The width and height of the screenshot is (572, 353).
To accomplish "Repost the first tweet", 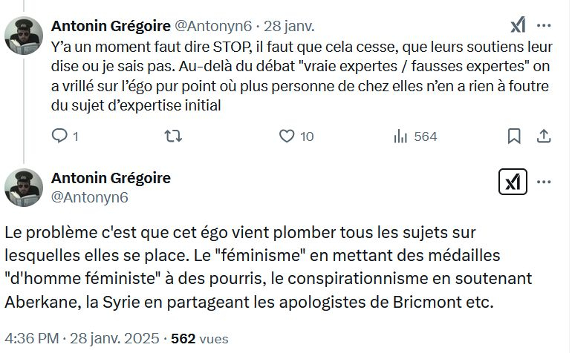I will click(172, 136).
